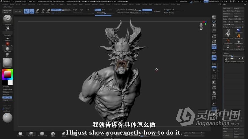Viewport: 248px width, 139px height.
Task: Toggle PolyF polyframe display
Action: tap(214, 98)
